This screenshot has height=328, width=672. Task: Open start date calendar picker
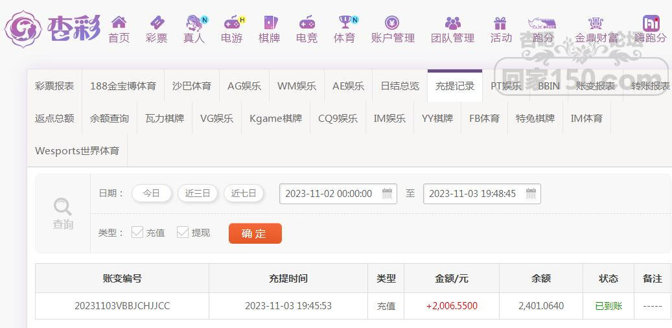(x=388, y=193)
